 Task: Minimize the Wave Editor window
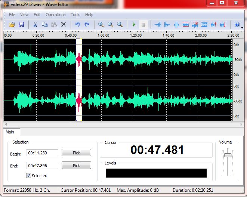[x=212, y=3]
